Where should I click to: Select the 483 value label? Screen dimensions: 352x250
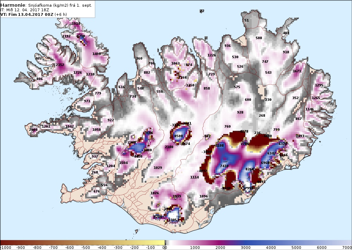tap(286, 33)
